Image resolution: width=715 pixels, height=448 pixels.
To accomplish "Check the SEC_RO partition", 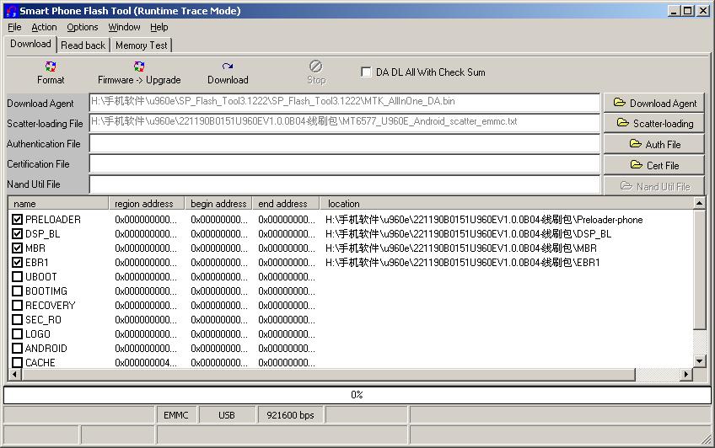I will pyautogui.click(x=18, y=320).
